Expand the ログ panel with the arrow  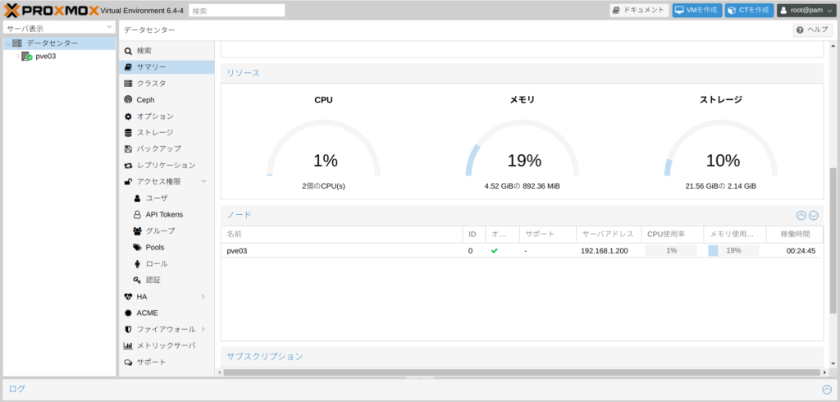coord(827,390)
